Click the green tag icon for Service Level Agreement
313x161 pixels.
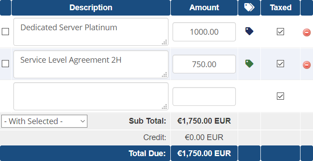tap(249, 64)
